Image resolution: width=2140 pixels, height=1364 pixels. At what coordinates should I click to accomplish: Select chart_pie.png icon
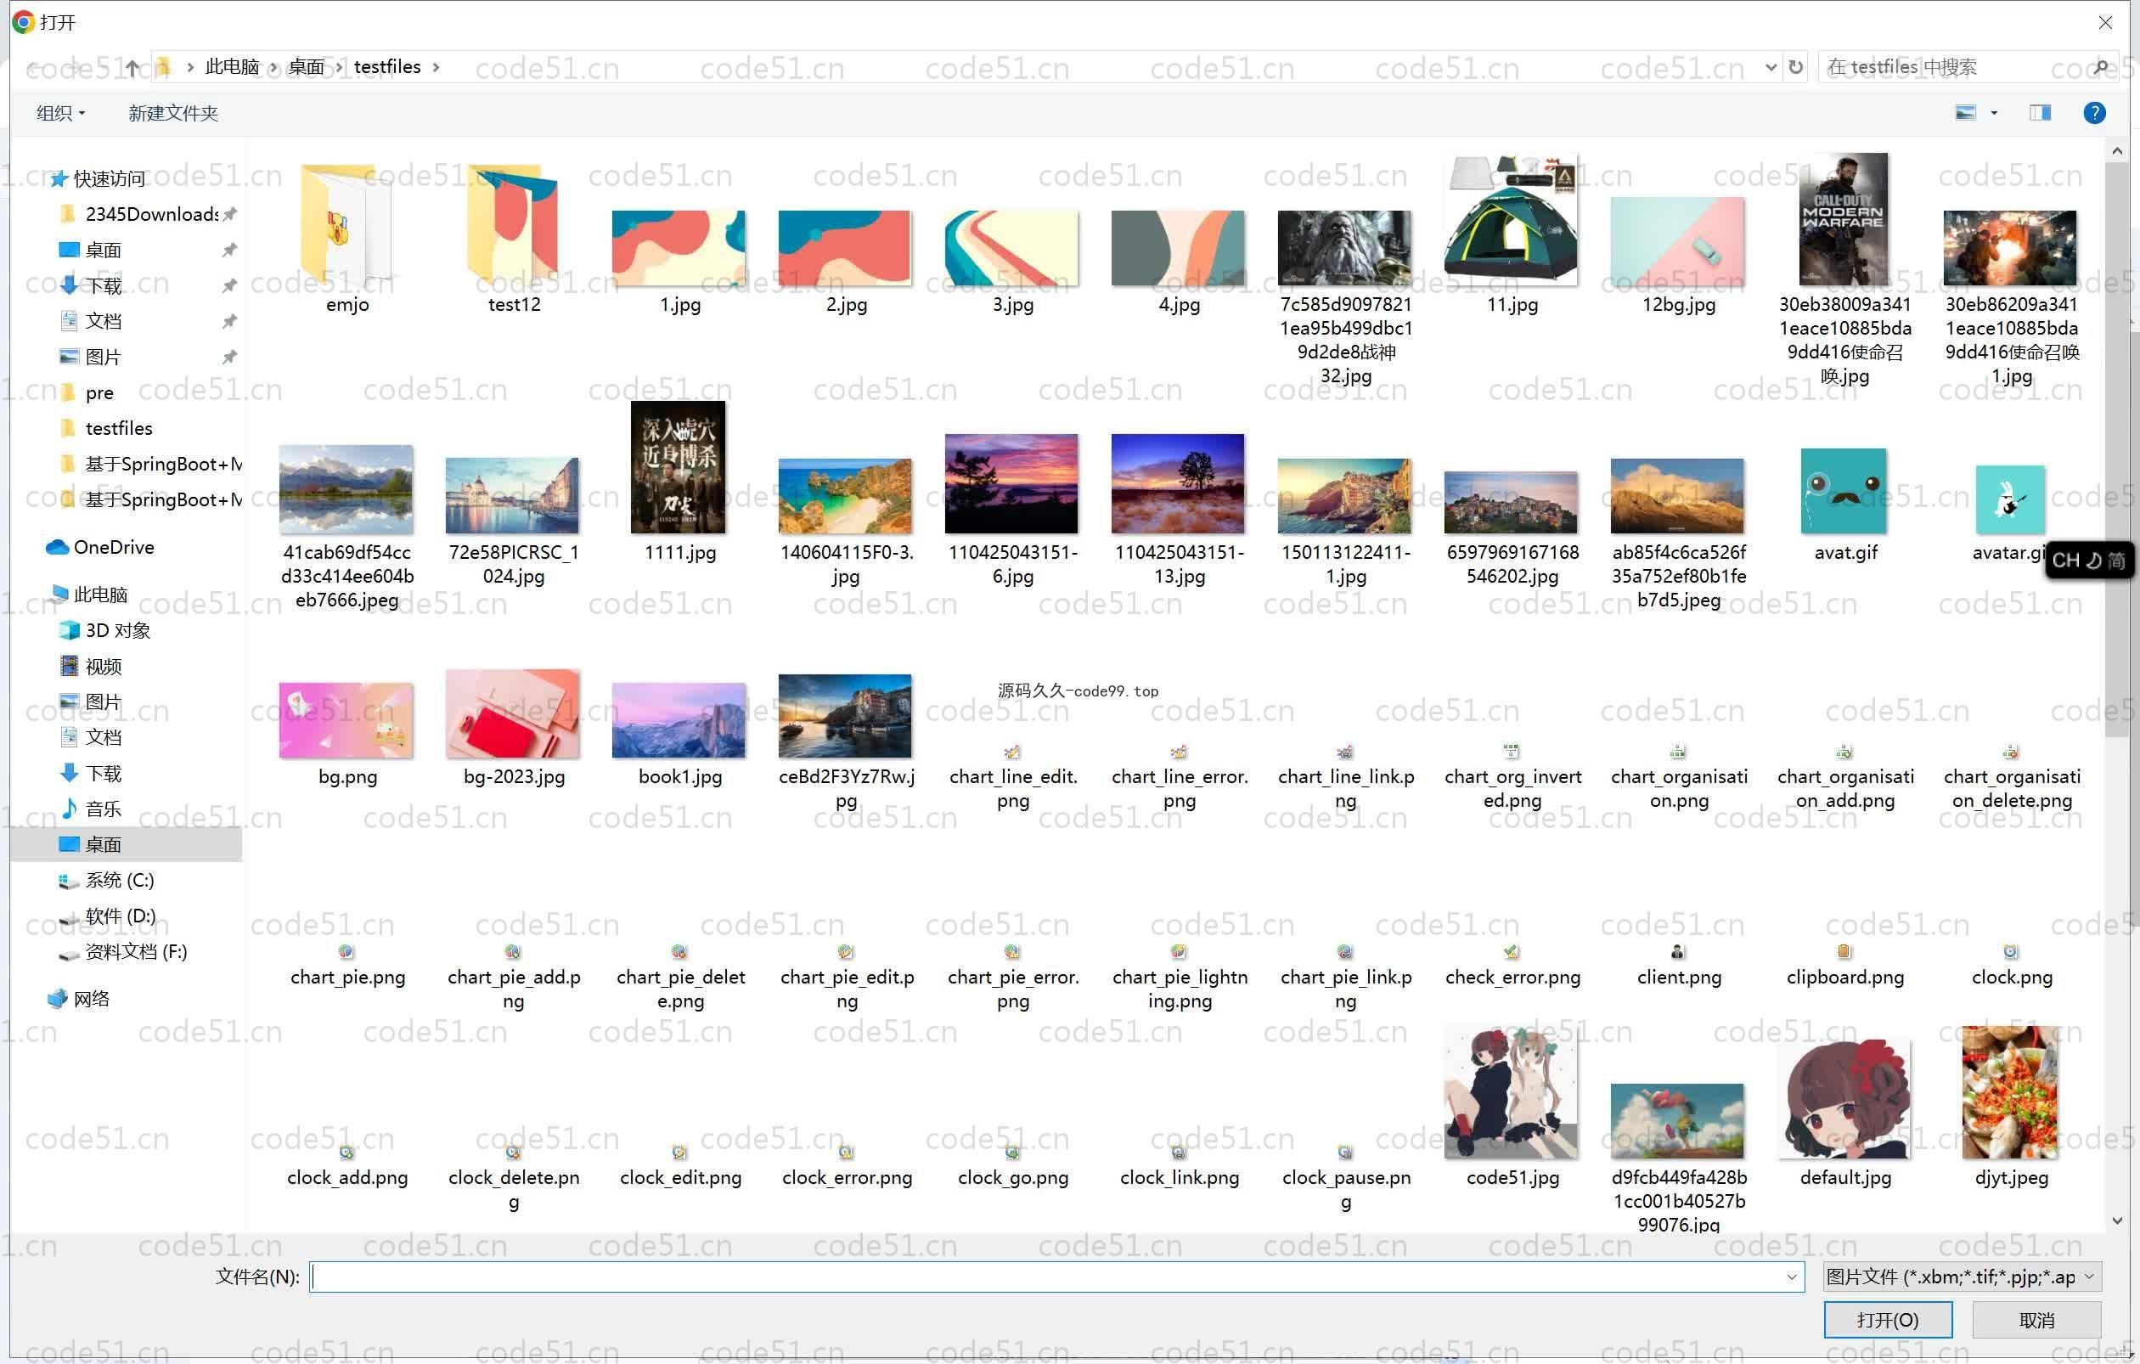click(x=346, y=952)
